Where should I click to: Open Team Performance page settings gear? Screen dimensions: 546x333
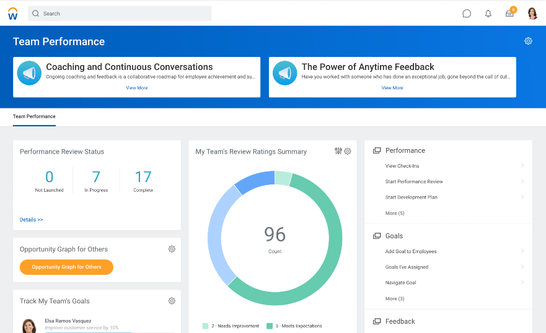pos(528,41)
